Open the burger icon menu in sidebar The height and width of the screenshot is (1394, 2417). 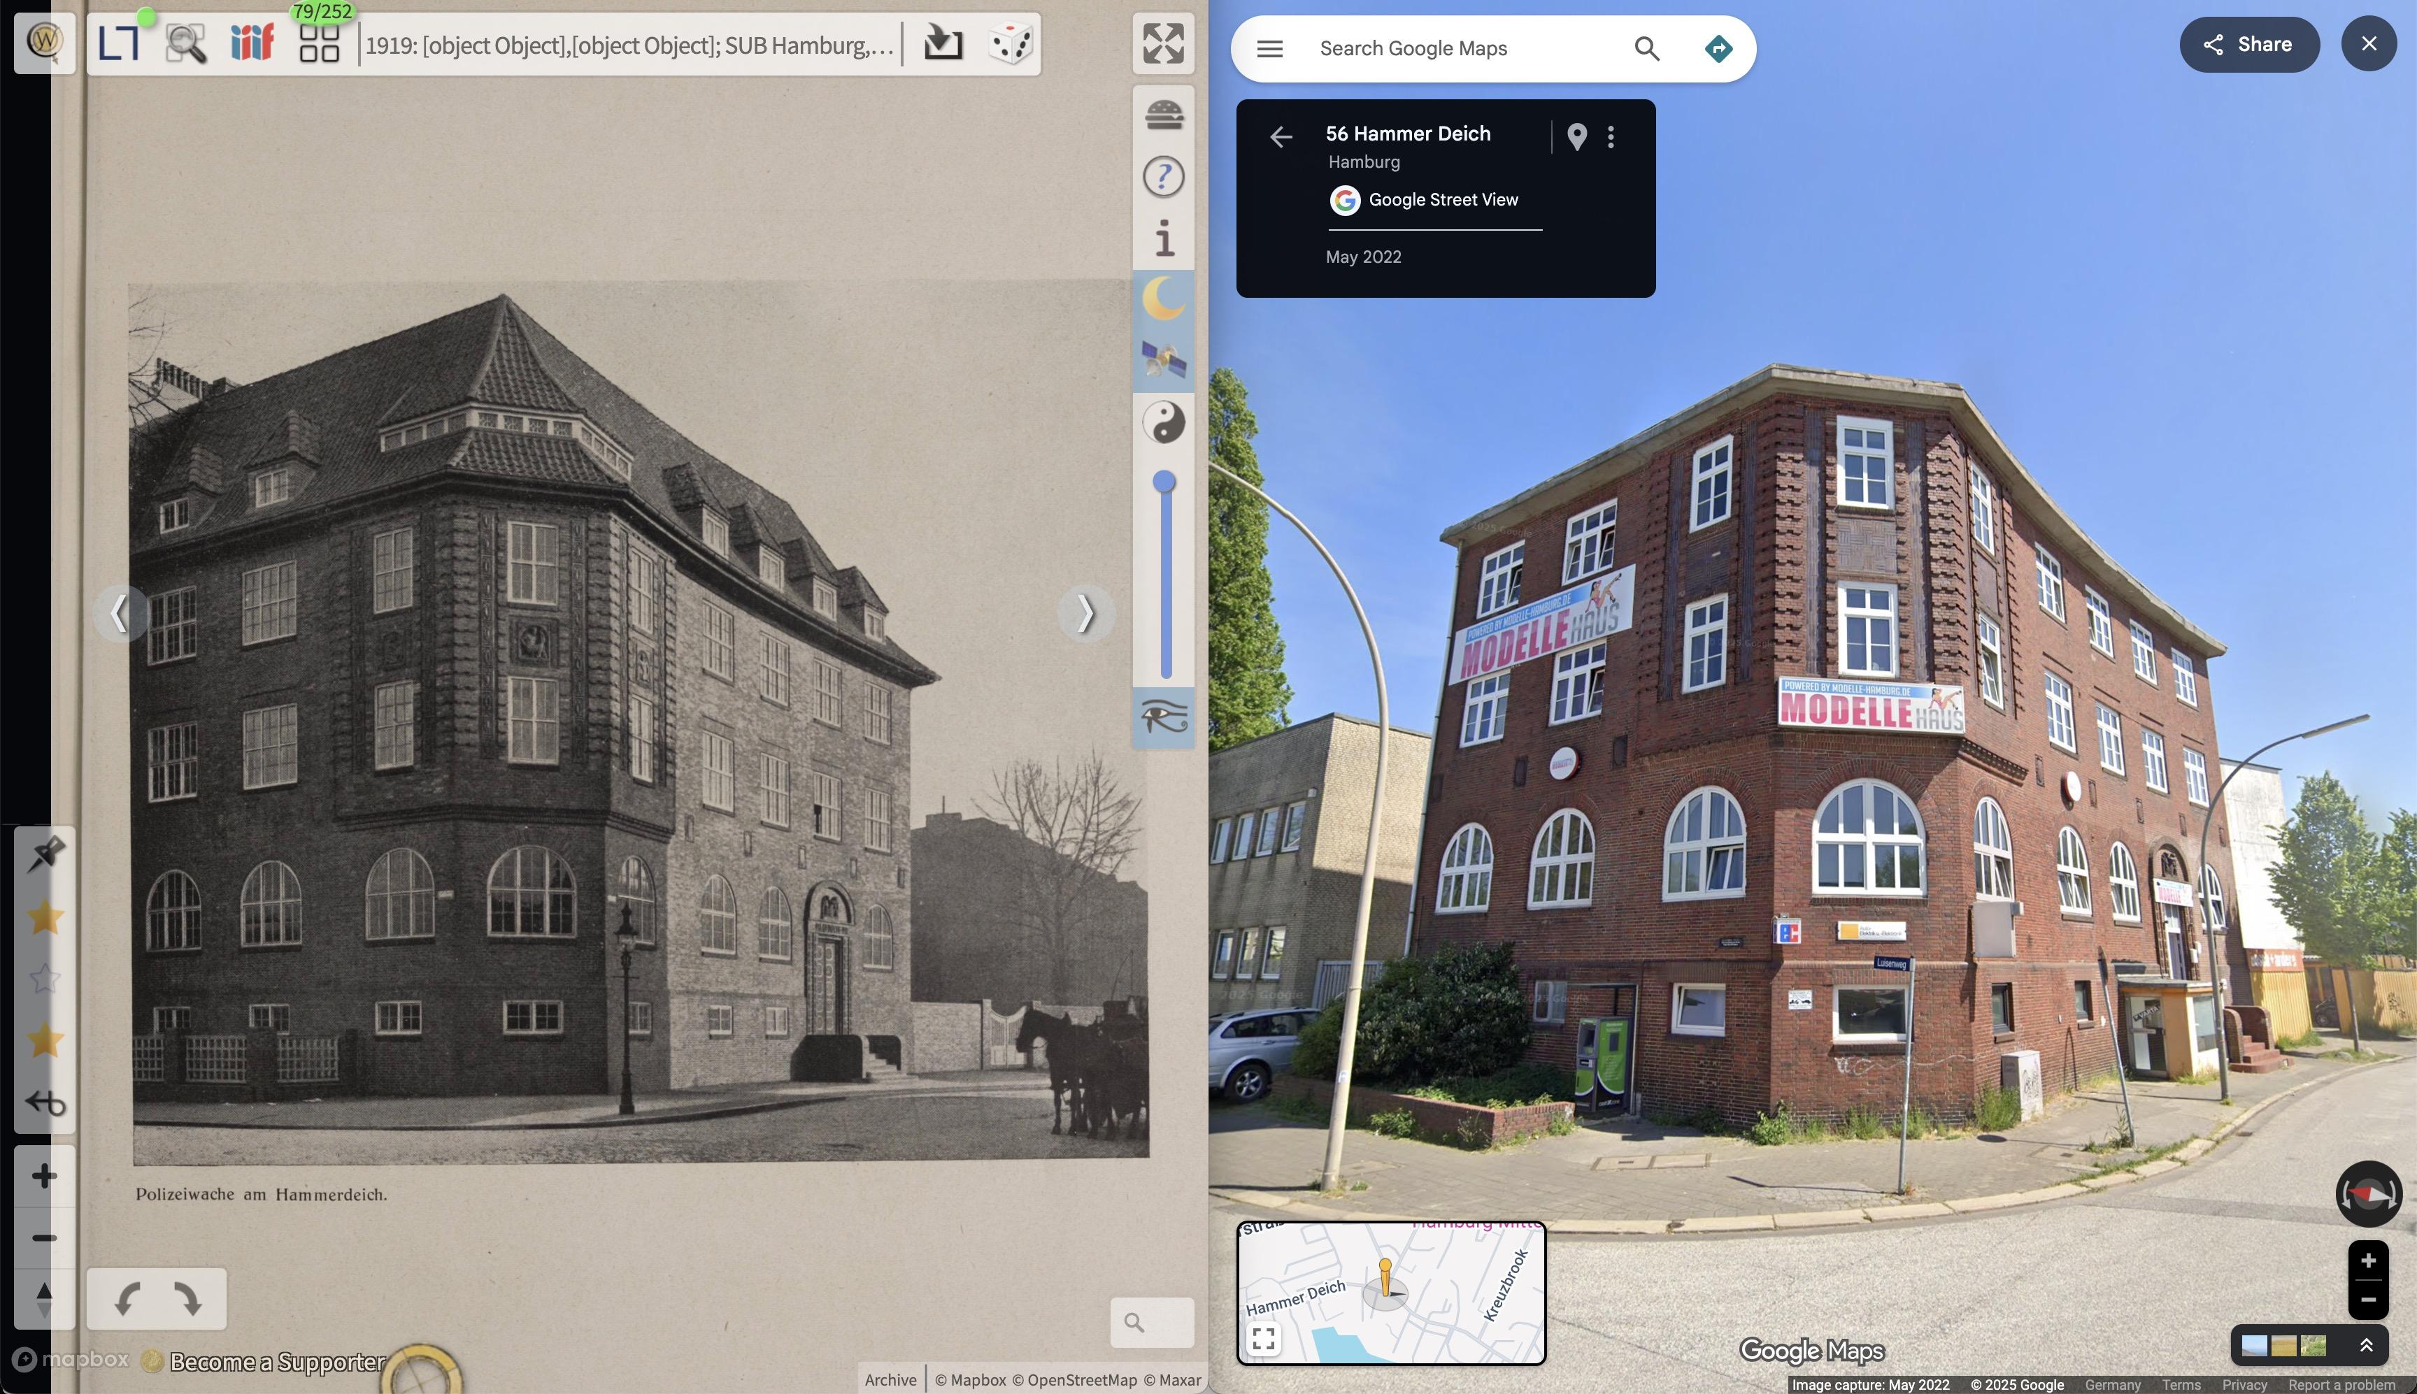click(x=1164, y=116)
